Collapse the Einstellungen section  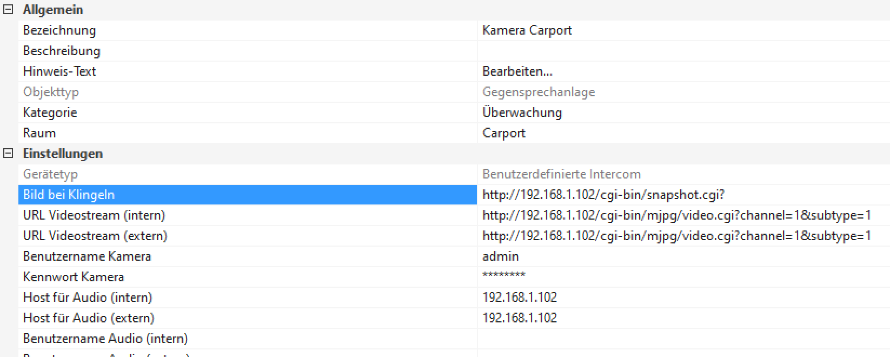click(8, 154)
